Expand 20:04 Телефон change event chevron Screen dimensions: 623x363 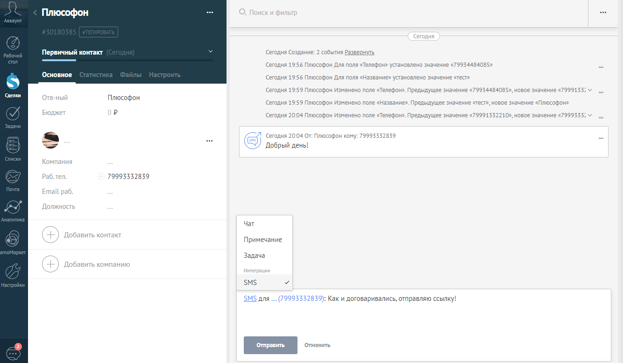(x=590, y=115)
